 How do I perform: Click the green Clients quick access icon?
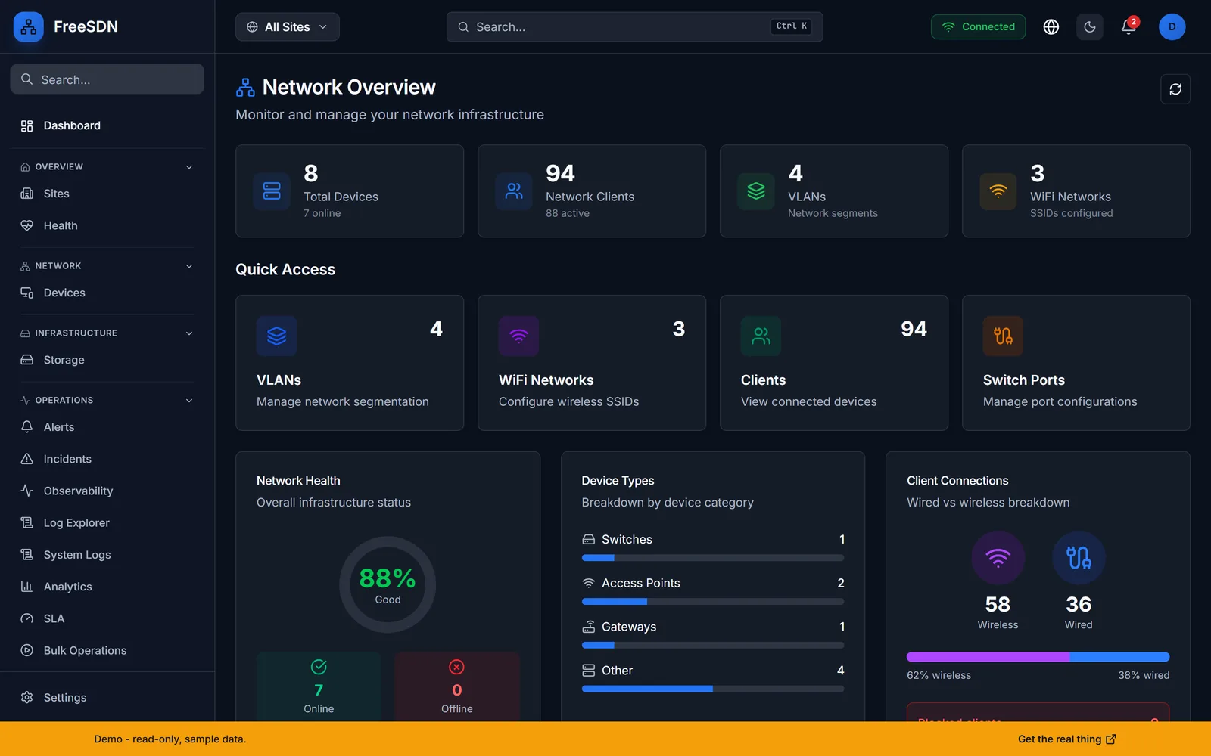coord(761,336)
